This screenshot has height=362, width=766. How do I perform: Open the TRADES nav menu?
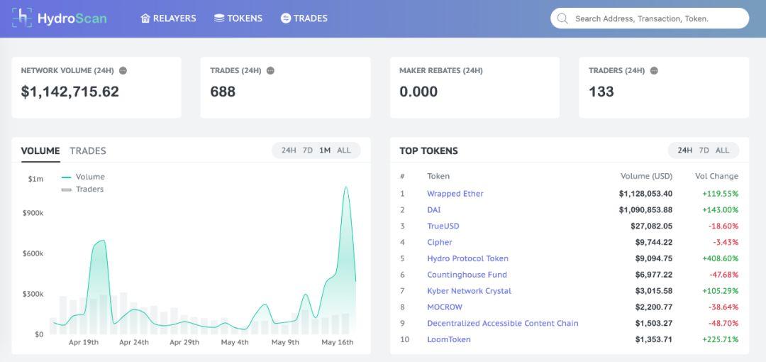(x=304, y=18)
